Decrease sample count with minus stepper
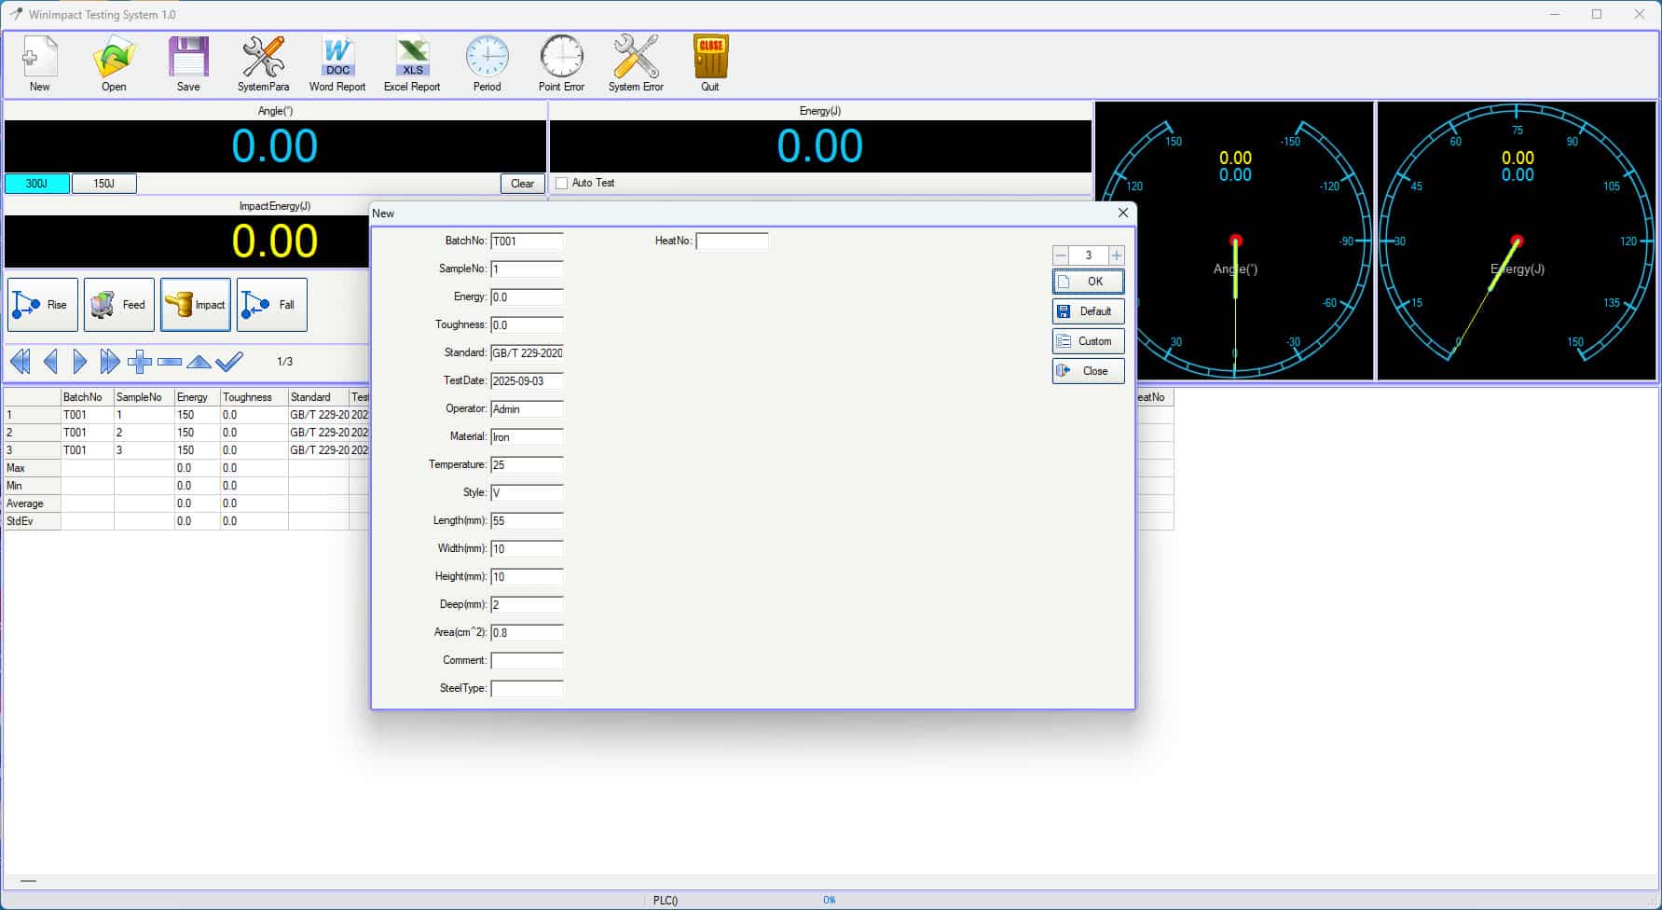 click(1061, 255)
